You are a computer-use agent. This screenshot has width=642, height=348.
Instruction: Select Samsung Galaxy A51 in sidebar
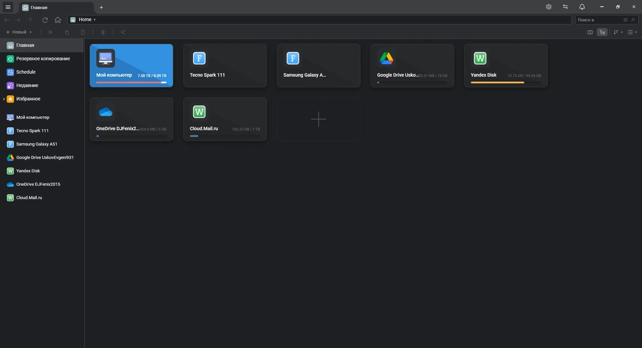point(42,144)
